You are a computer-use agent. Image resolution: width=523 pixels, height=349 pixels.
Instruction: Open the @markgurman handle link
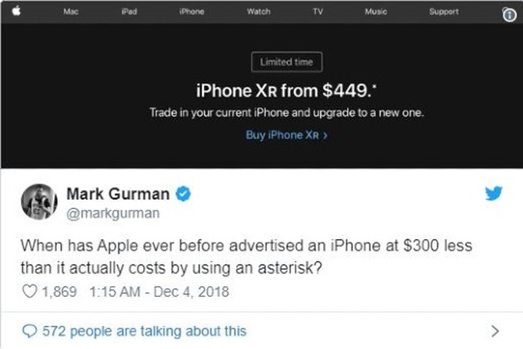click(113, 214)
